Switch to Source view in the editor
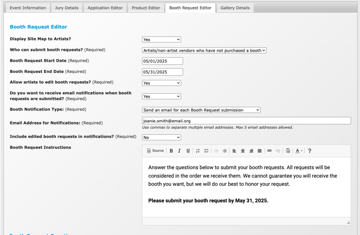The width and height of the screenshot is (360, 235). point(155,151)
